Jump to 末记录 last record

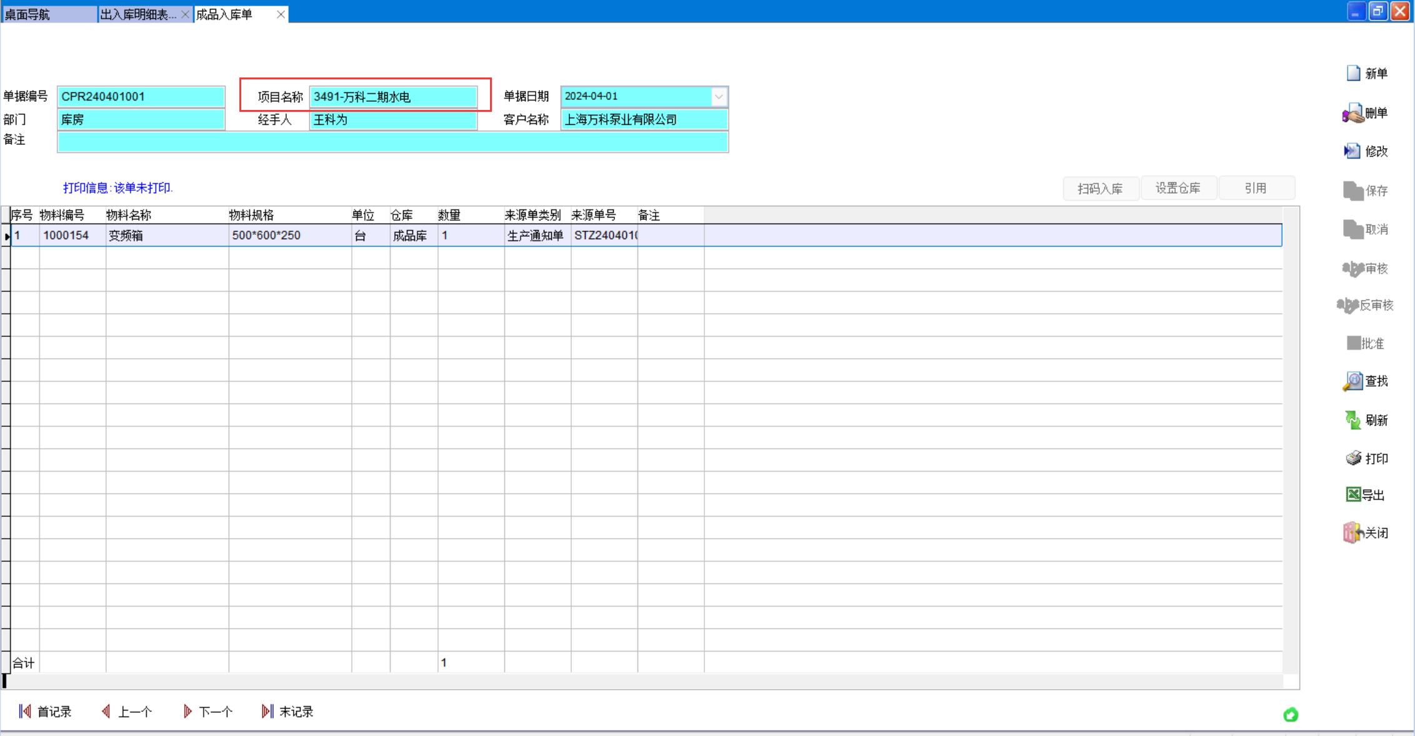(x=287, y=712)
